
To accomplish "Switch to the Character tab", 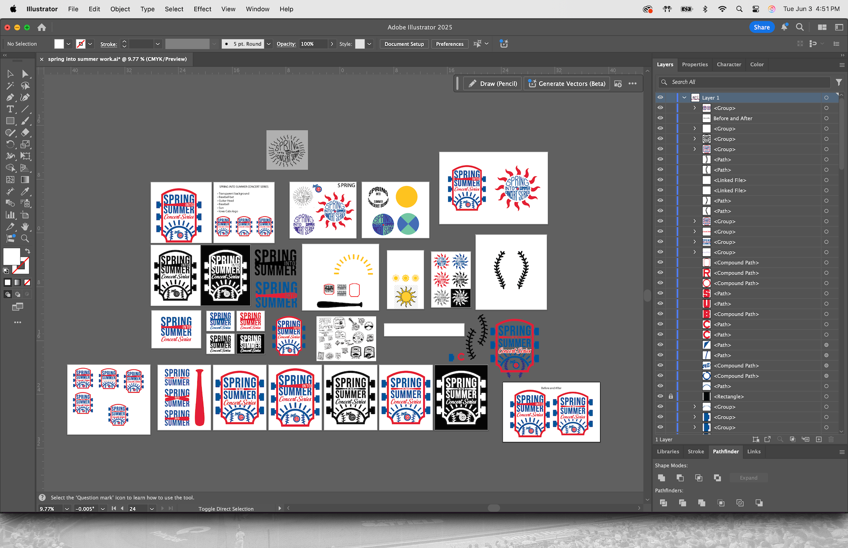I will (729, 64).
